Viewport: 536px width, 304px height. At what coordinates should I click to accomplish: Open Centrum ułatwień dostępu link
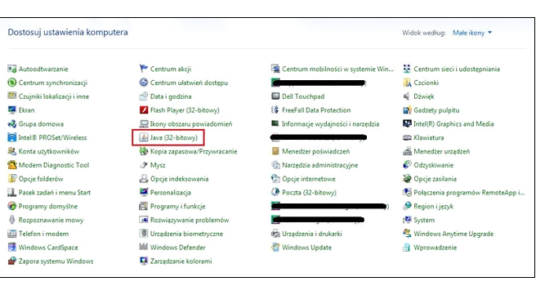click(189, 83)
